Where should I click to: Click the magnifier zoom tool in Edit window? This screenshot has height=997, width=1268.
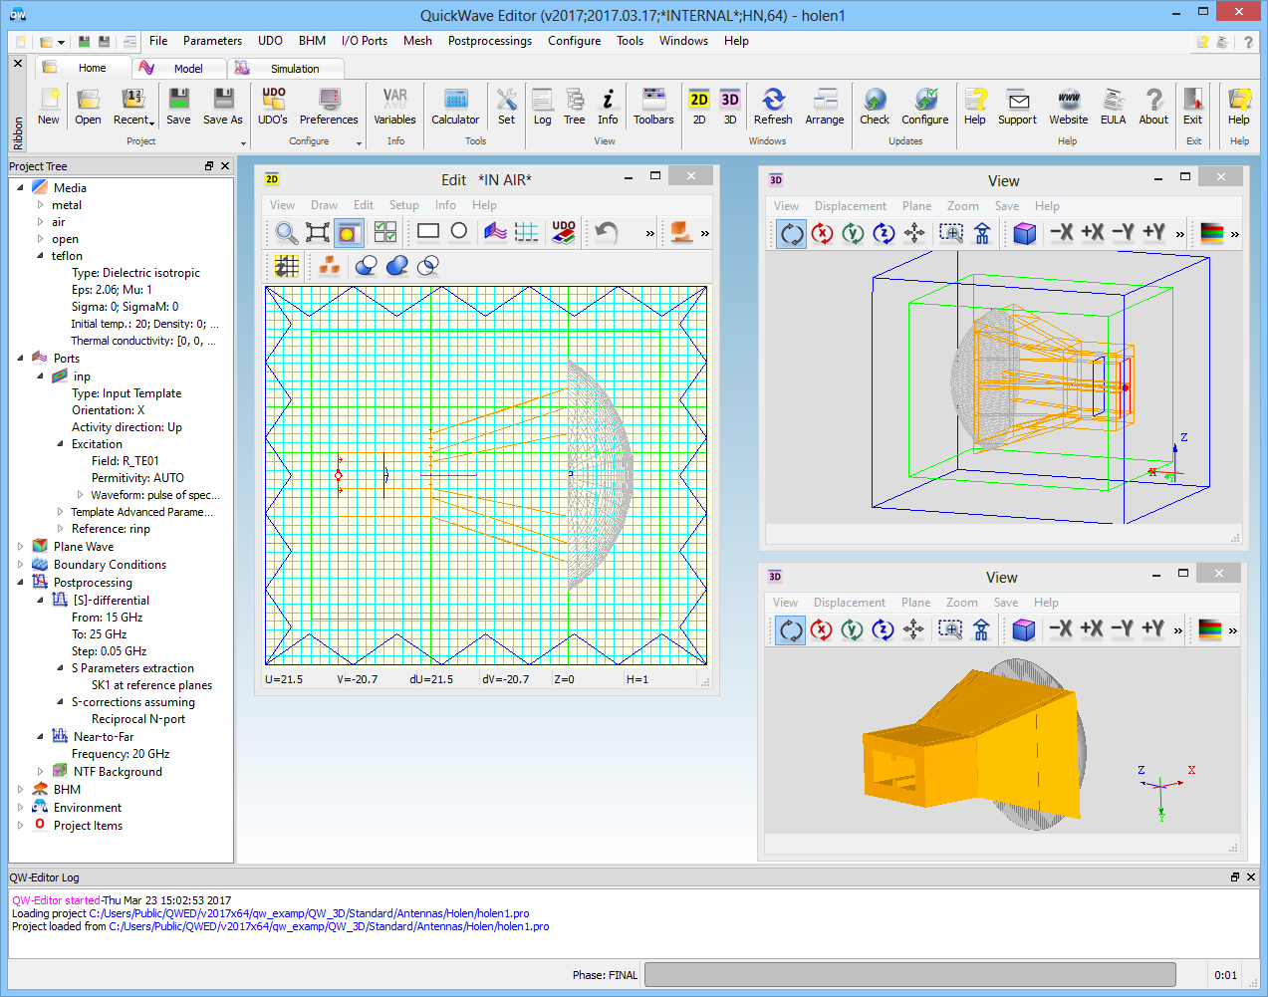287,232
